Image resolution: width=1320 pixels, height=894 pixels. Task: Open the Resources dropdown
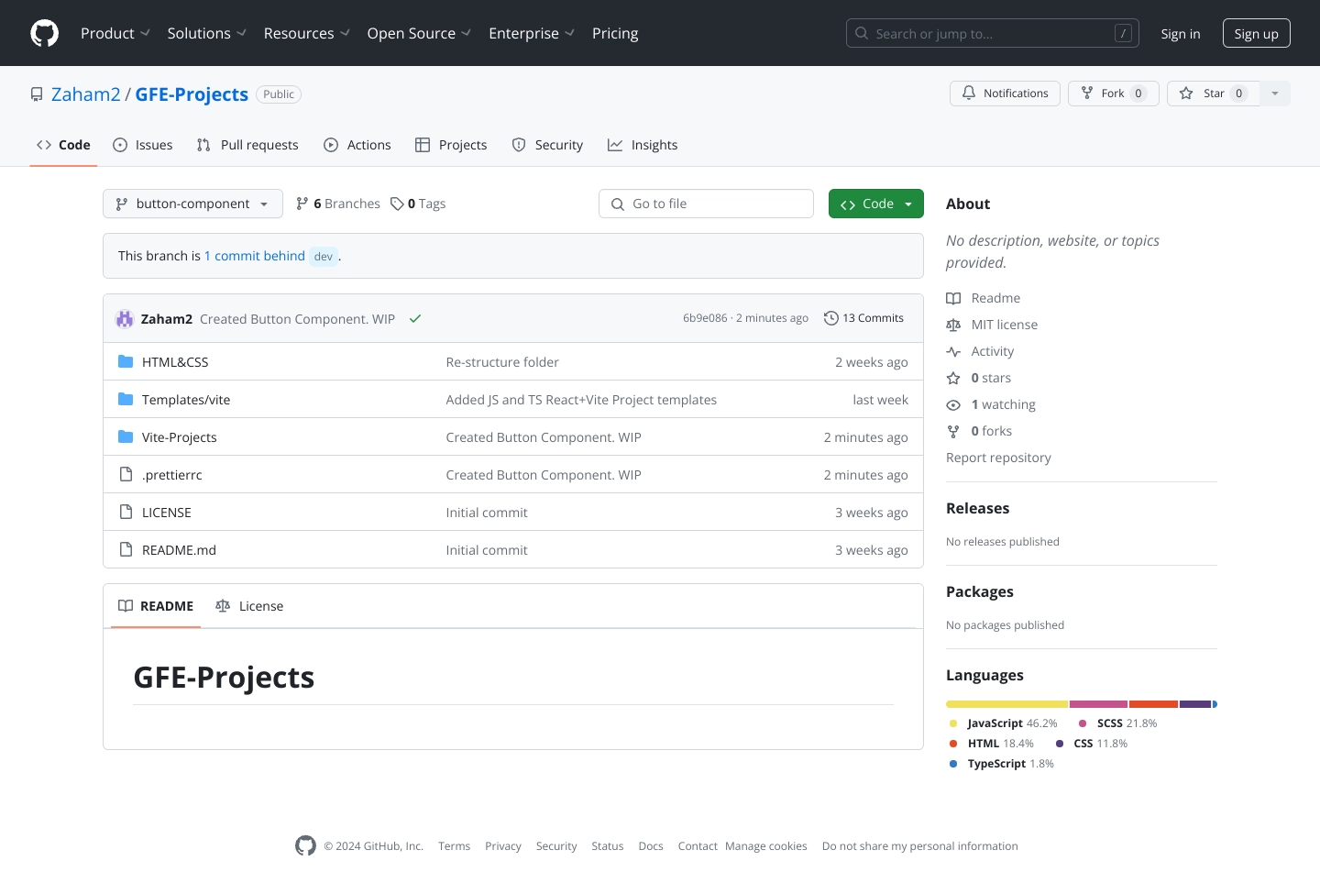pyautogui.click(x=307, y=33)
